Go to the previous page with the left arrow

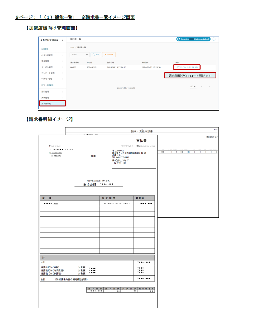point(202,87)
